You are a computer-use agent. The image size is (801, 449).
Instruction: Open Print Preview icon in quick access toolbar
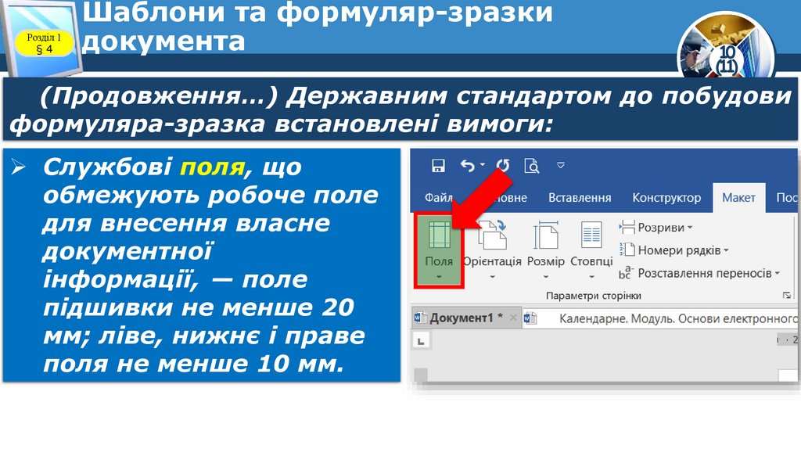click(x=531, y=166)
